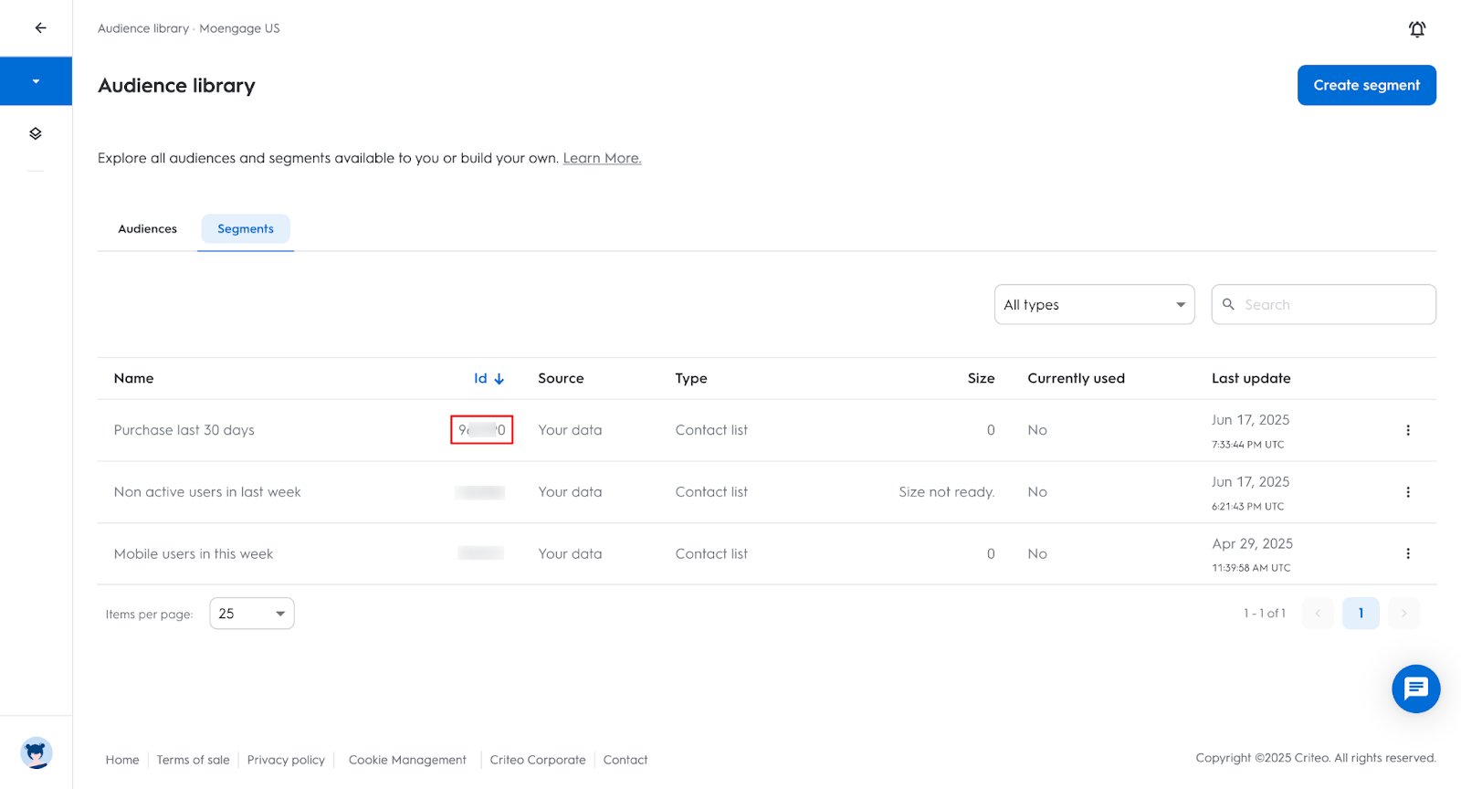Viewport: 1461px width, 789px height.
Task: Click the Id of Purchase last 30 days
Action: [481, 430]
